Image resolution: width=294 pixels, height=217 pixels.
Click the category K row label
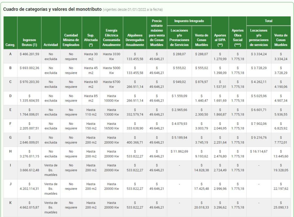[x=10, y=203]
